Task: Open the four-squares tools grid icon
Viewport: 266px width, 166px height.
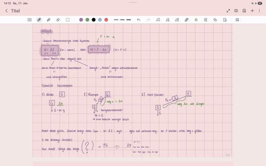Action: 237,20
